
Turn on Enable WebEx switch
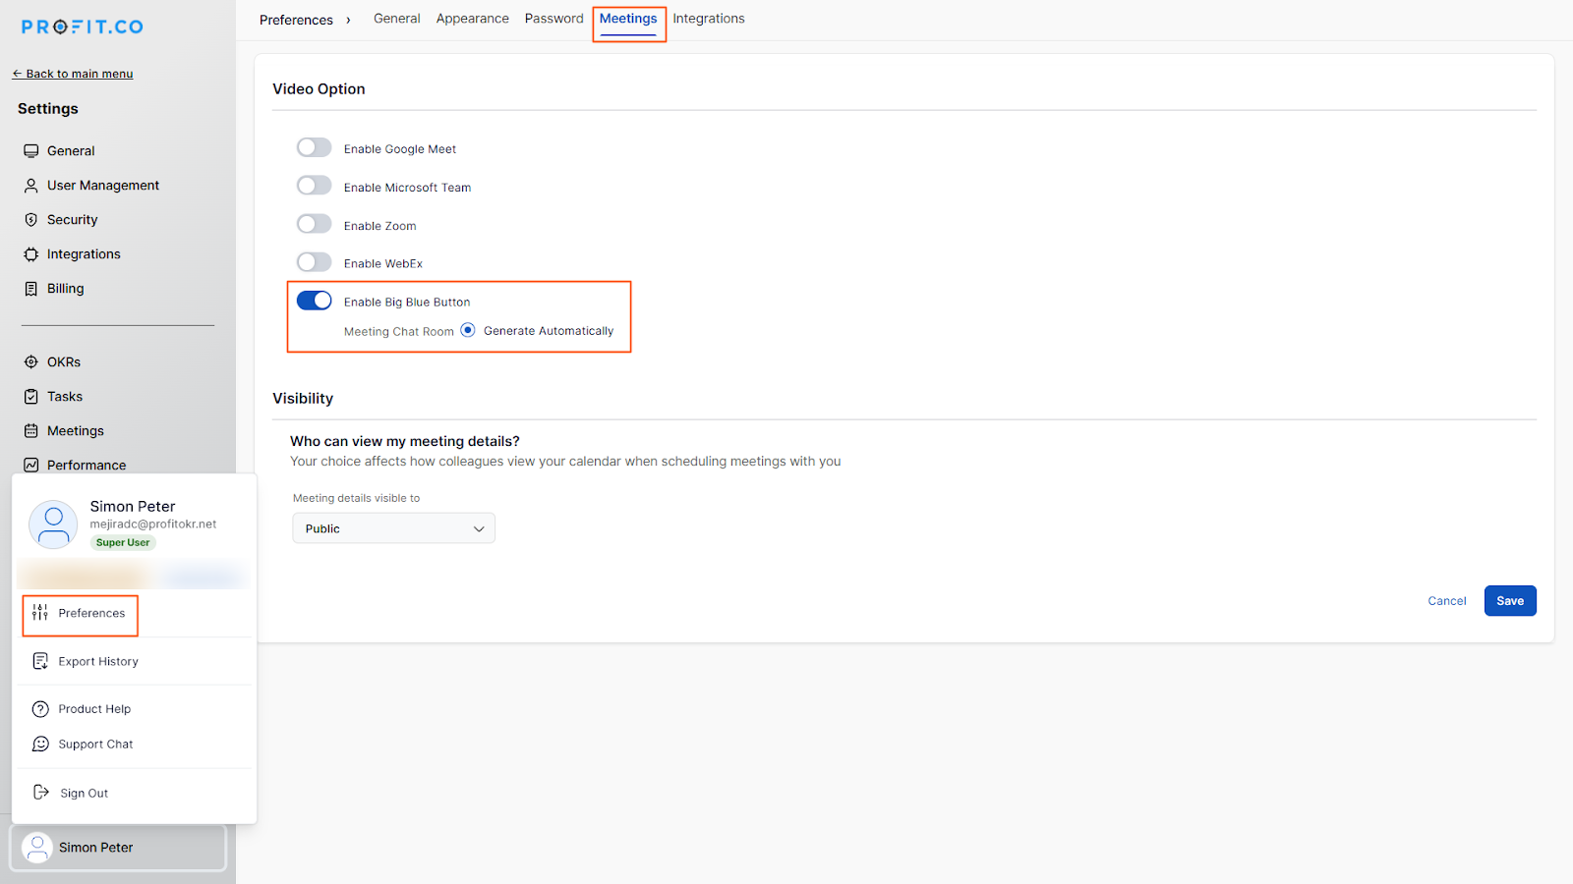click(x=315, y=262)
